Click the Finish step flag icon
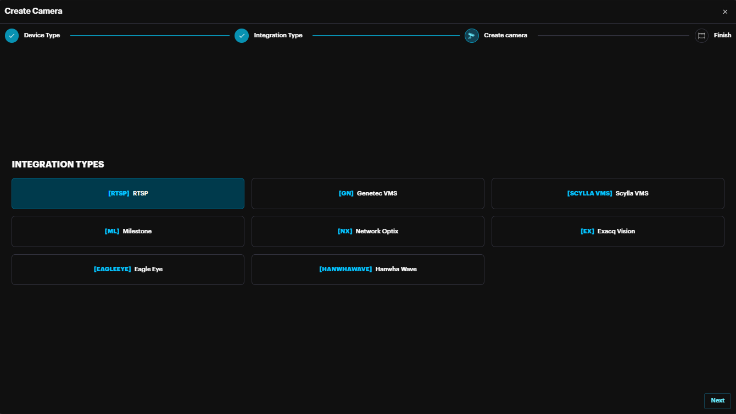This screenshot has width=736, height=414. (701, 36)
